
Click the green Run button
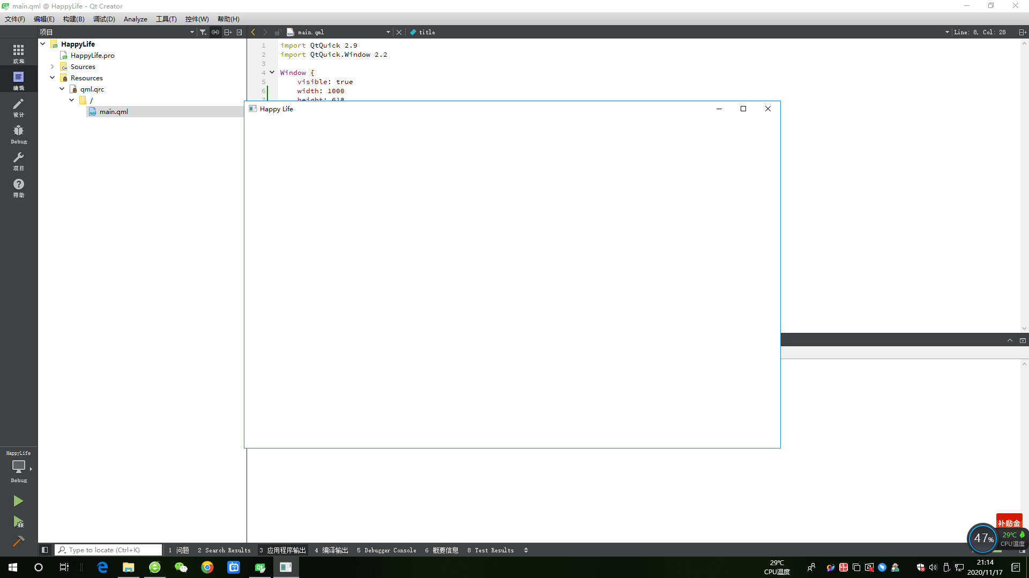tap(18, 501)
